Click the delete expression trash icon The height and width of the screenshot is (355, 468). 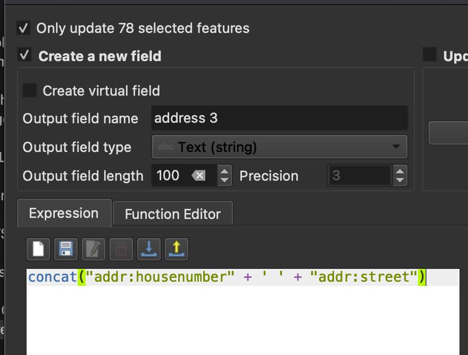[121, 249]
